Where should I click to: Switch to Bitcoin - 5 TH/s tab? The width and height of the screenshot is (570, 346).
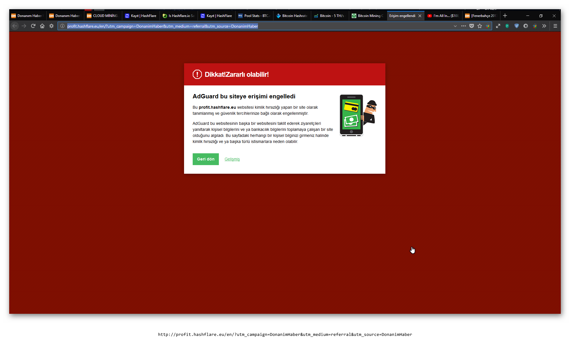330,16
